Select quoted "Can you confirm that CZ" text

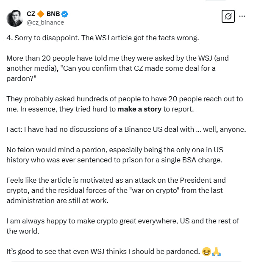[x=102, y=69]
